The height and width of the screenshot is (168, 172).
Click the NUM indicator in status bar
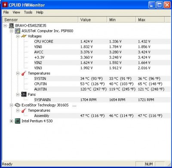pos(149,164)
